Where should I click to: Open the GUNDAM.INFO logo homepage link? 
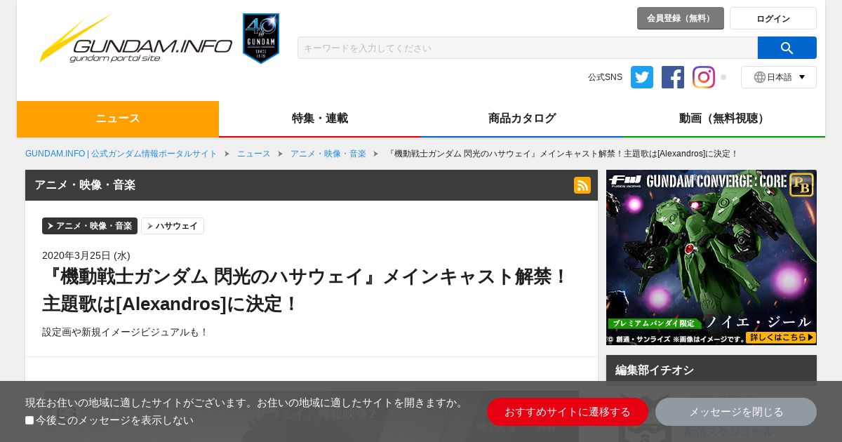(135, 39)
